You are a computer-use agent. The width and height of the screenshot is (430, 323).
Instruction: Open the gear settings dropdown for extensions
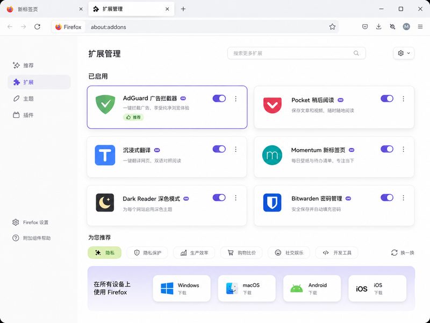click(404, 53)
